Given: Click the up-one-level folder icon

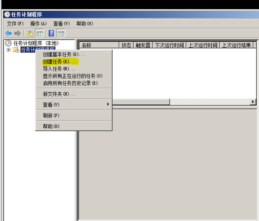Looking at the screenshot, I should tap(30, 33).
